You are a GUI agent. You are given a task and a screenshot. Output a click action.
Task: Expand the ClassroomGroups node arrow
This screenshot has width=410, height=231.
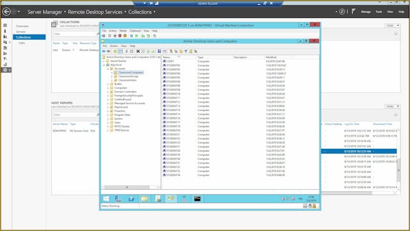(112, 76)
